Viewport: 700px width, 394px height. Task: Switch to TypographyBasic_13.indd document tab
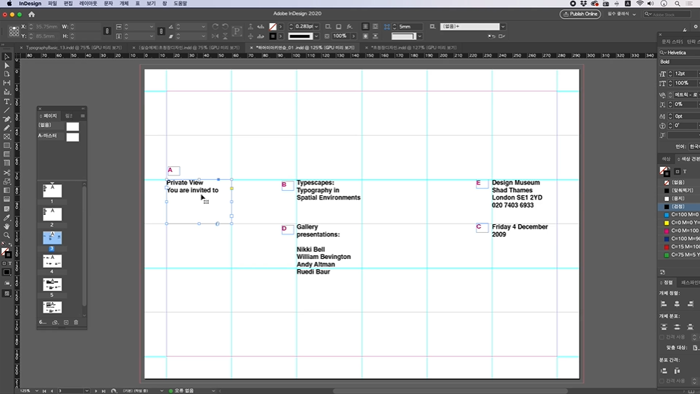(x=74, y=47)
